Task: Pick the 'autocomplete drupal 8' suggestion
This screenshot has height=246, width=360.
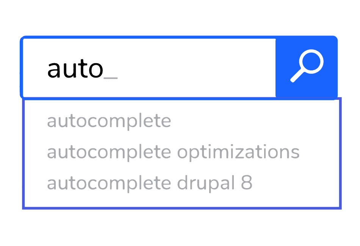Action: click(x=150, y=184)
